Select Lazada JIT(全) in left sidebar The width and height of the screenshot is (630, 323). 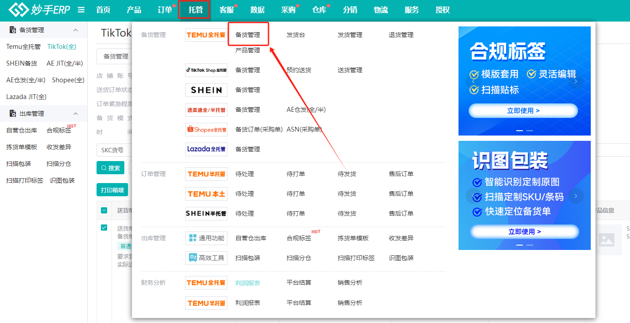pyautogui.click(x=26, y=97)
